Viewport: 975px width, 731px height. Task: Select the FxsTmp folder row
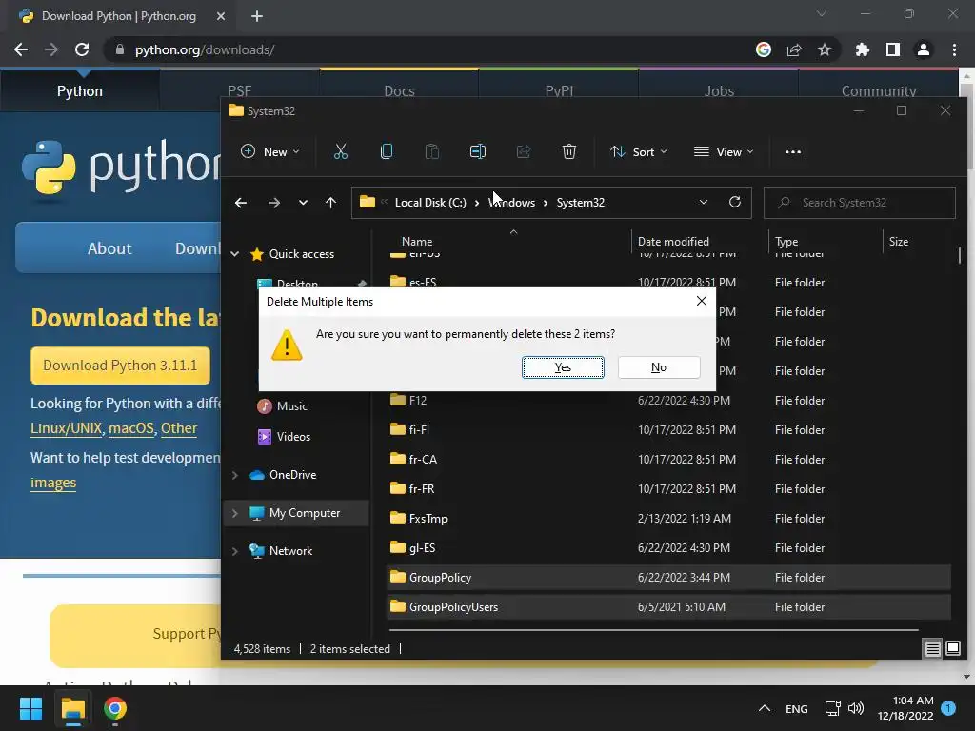(668, 519)
